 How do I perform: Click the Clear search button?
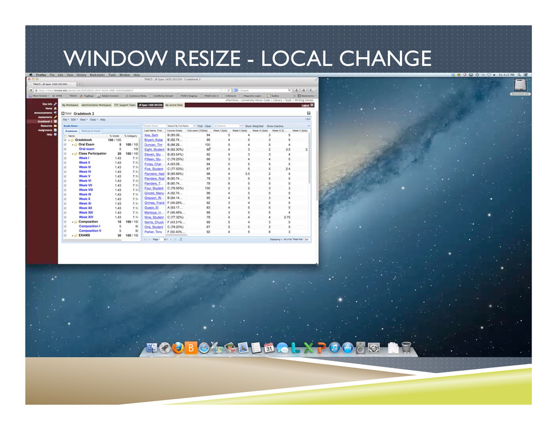pos(208,126)
